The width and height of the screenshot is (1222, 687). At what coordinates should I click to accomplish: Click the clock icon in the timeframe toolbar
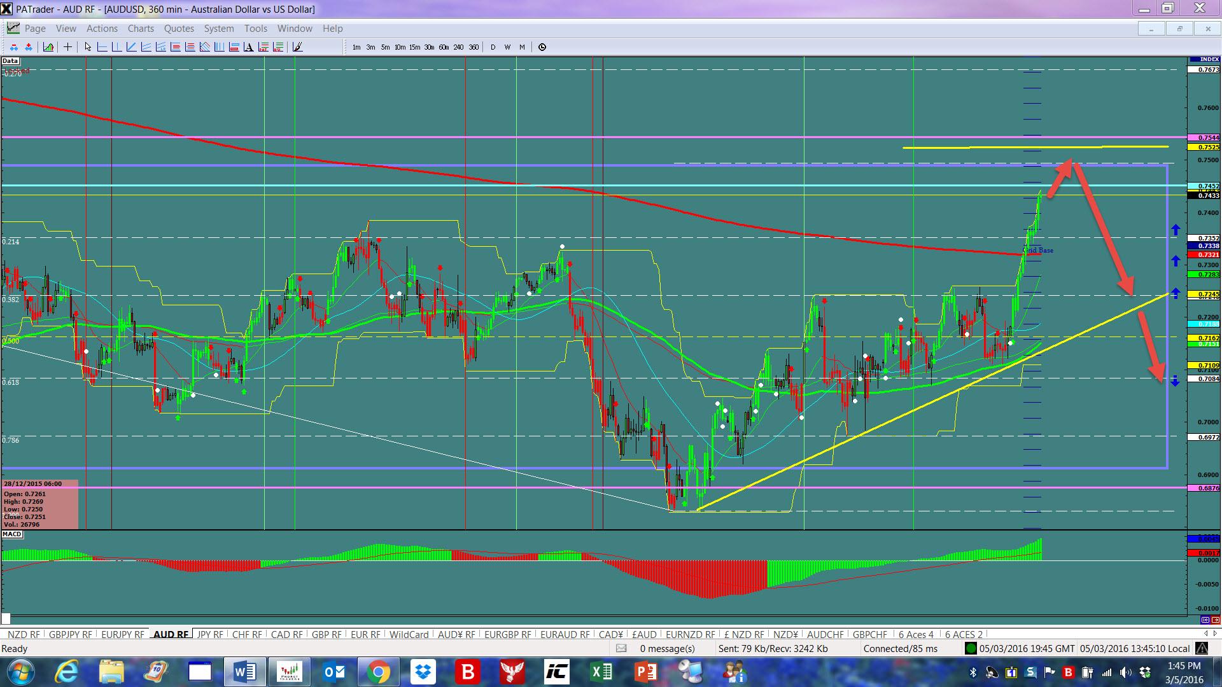(x=542, y=47)
